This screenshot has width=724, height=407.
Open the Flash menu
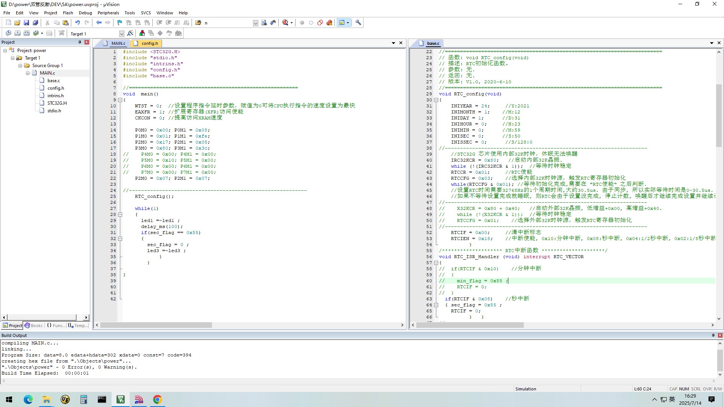[68, 12]
